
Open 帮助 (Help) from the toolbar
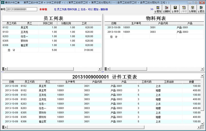[x=192, y=10]
